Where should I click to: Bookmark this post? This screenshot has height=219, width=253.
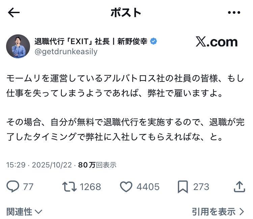pos(182,186)
